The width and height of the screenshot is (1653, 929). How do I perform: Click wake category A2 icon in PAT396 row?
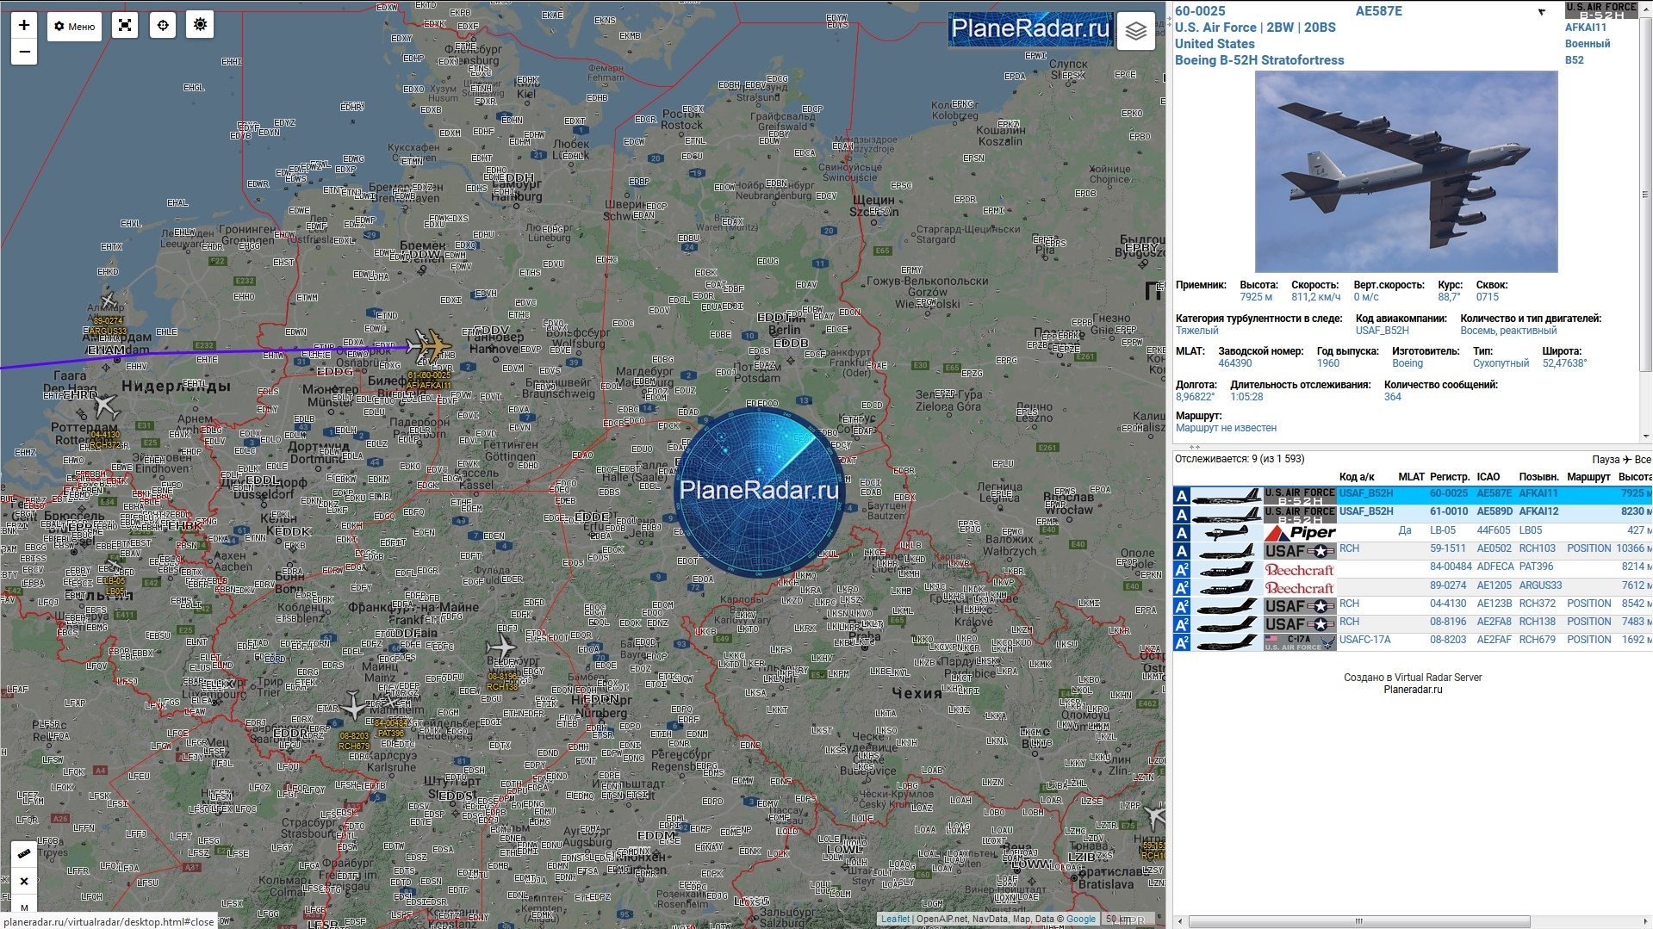click(x=1182, y=569)
